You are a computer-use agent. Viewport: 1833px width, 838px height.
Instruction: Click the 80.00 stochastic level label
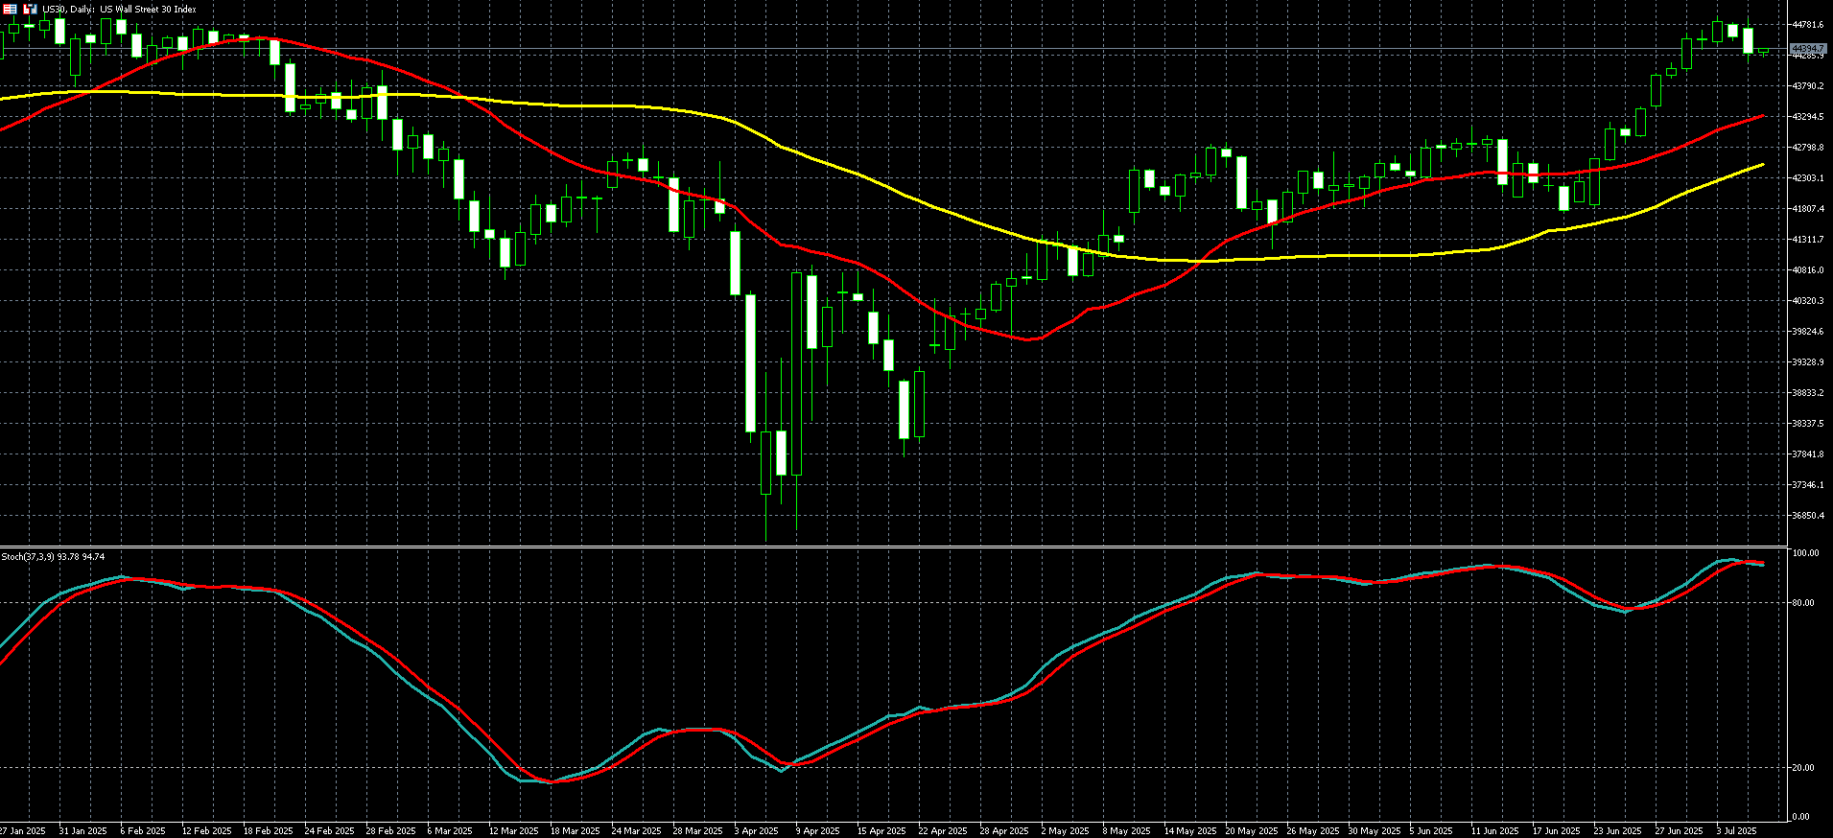(1803, 603)
